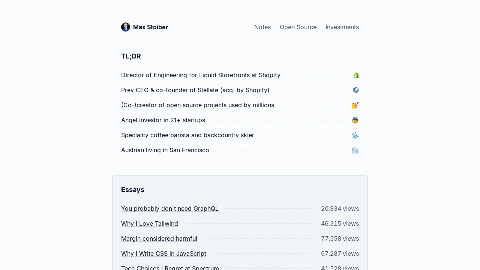Click the angel emoji icon
Image resolution: width=480 pixels, height=270 pixels.
click(355, 120)
